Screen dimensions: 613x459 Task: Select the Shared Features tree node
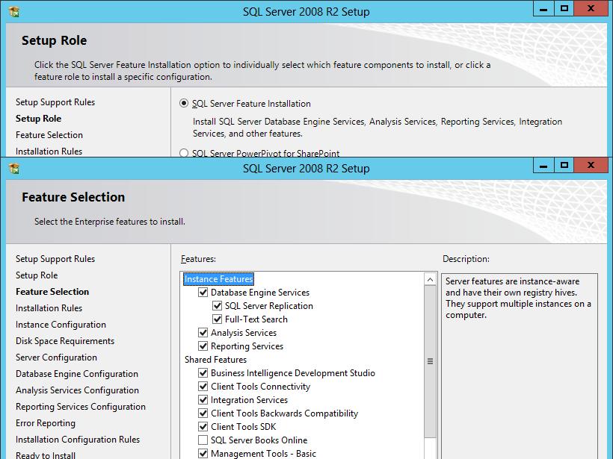pyautogui.click(x=215, y=360)
